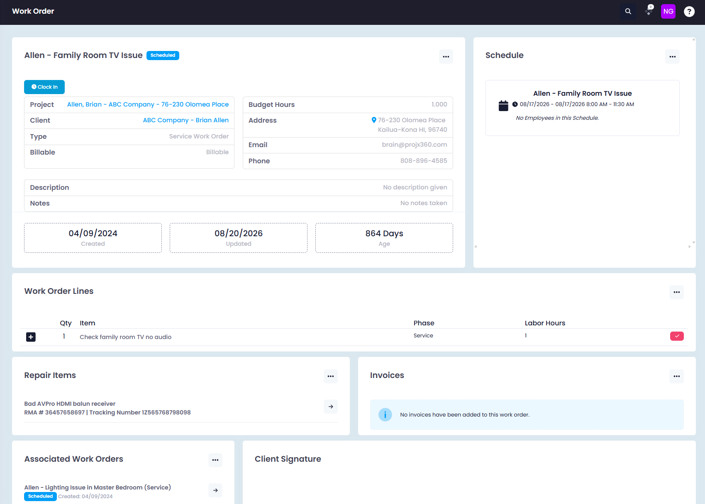705x504 pixels.
Task: Click the No description given text
Action: coord(415,187)
